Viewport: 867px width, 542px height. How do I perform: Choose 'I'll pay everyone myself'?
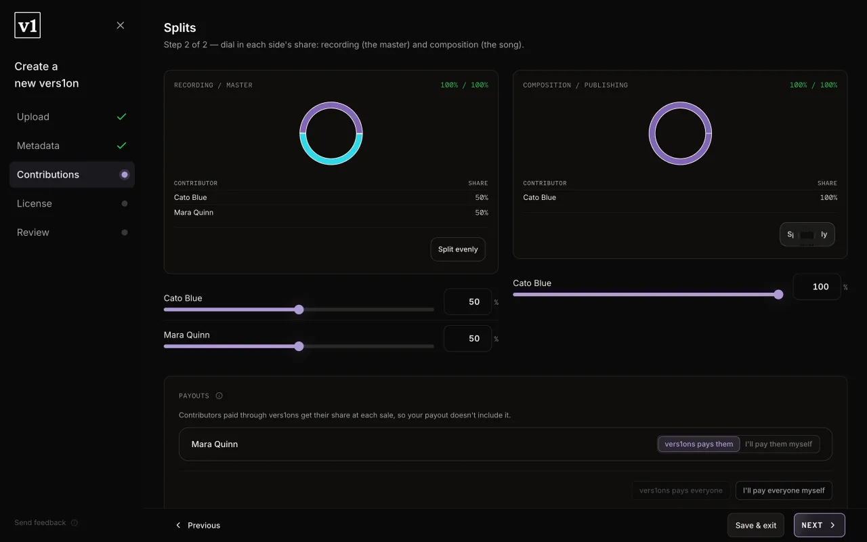click(x=784, y=491)
